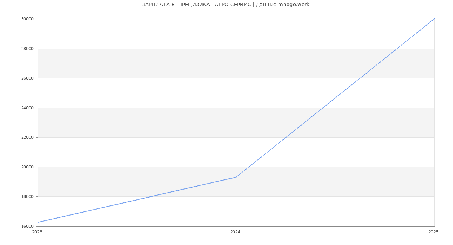Click the gray band between 22000 and 24000
This screenshot has width=453, height=245.
click(x=151, y=122)
